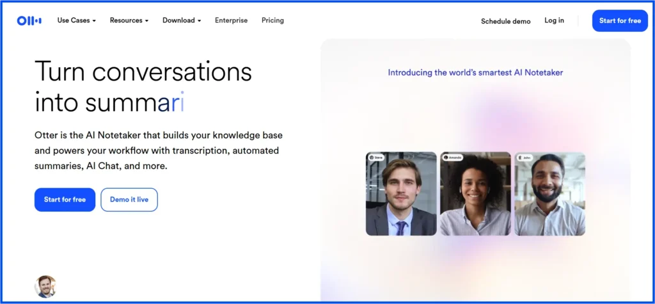Screen dimensions: 655x304
Task: Click the Schedule demo link
Action: [x=505, y=21]
